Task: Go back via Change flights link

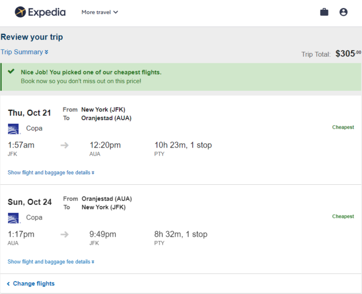Action: point(31,284)
